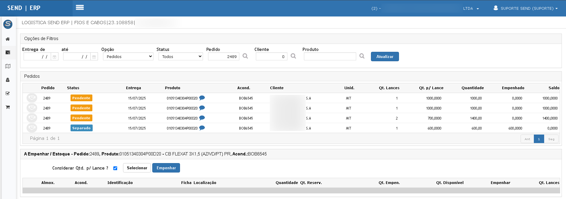The height and width of the screenshot is (199, 566).
Task: Click the Empenhar button
Action: click(166, 168)
